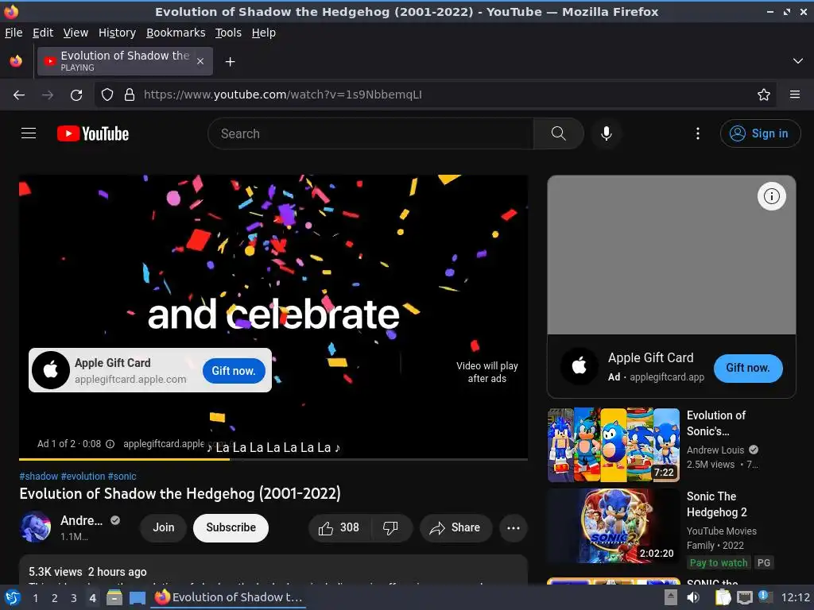
Task: Switch to workspace 1 in taskbar
Action: [35, 598]
